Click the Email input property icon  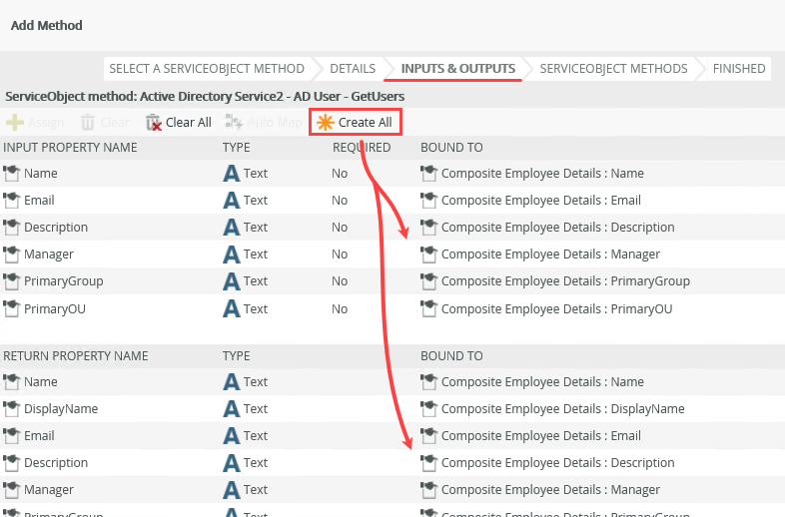(x=12, y=200)
